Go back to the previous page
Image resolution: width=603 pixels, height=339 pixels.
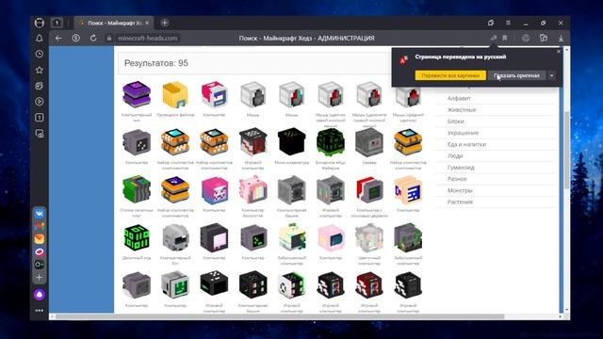point(58,38)
